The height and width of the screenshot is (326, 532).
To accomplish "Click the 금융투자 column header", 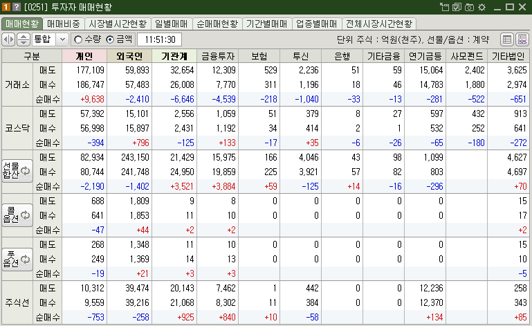I will click(217, 56).
